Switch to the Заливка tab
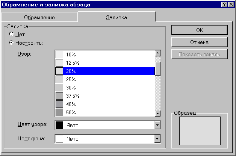Screen dimensions: 236x156 tap(116, 17)
